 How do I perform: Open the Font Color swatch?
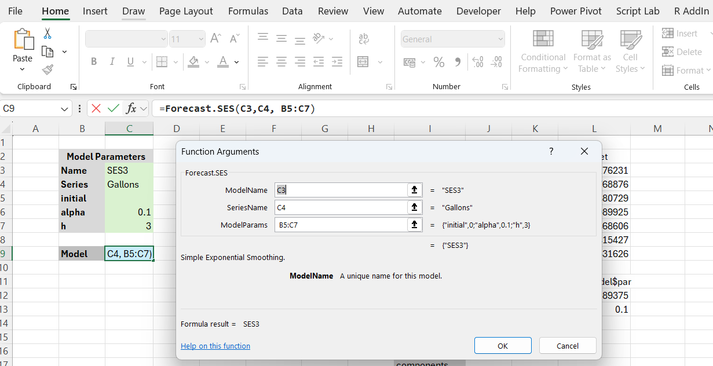tap(223, 61)
